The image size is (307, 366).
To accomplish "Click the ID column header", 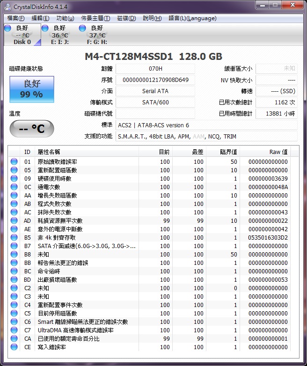I will pos(27,152).
